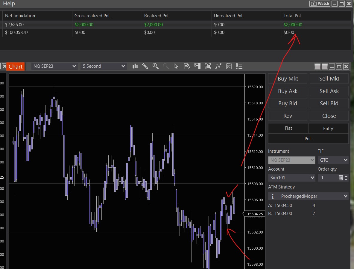Image resolution: width=354 pixels, height=269 pixels.
Task: Click the ATM Strategy info icon
Action: pos(273,196)
